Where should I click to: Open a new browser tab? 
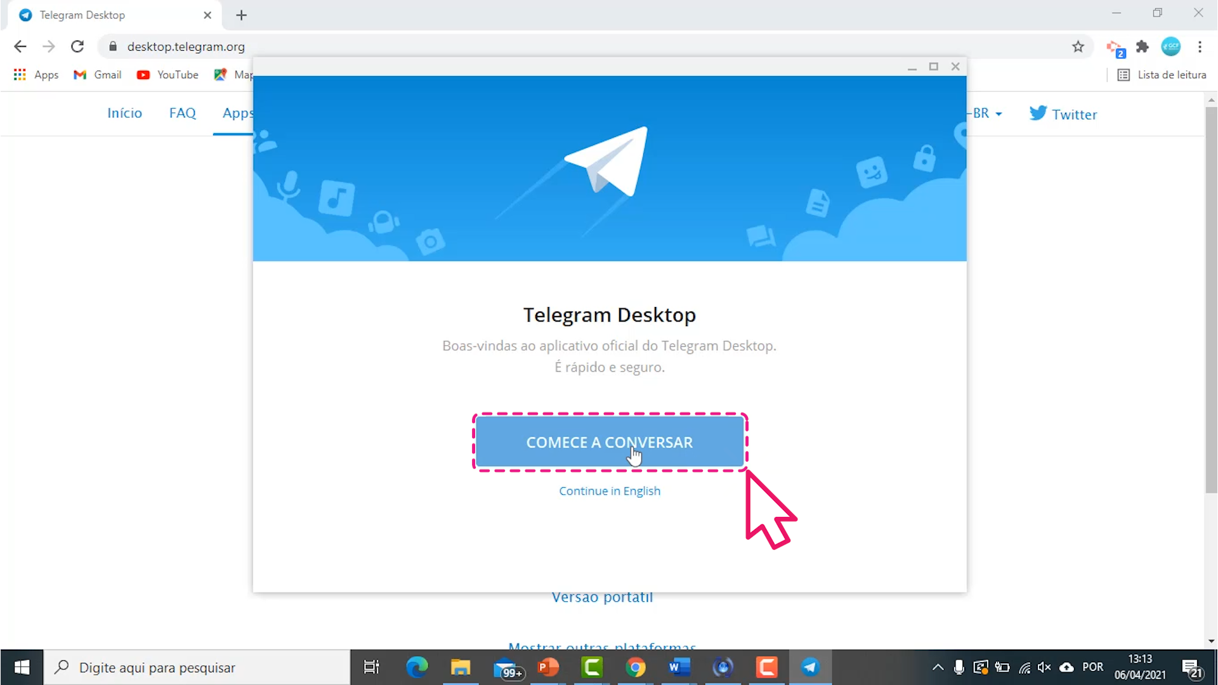(241, 15)
